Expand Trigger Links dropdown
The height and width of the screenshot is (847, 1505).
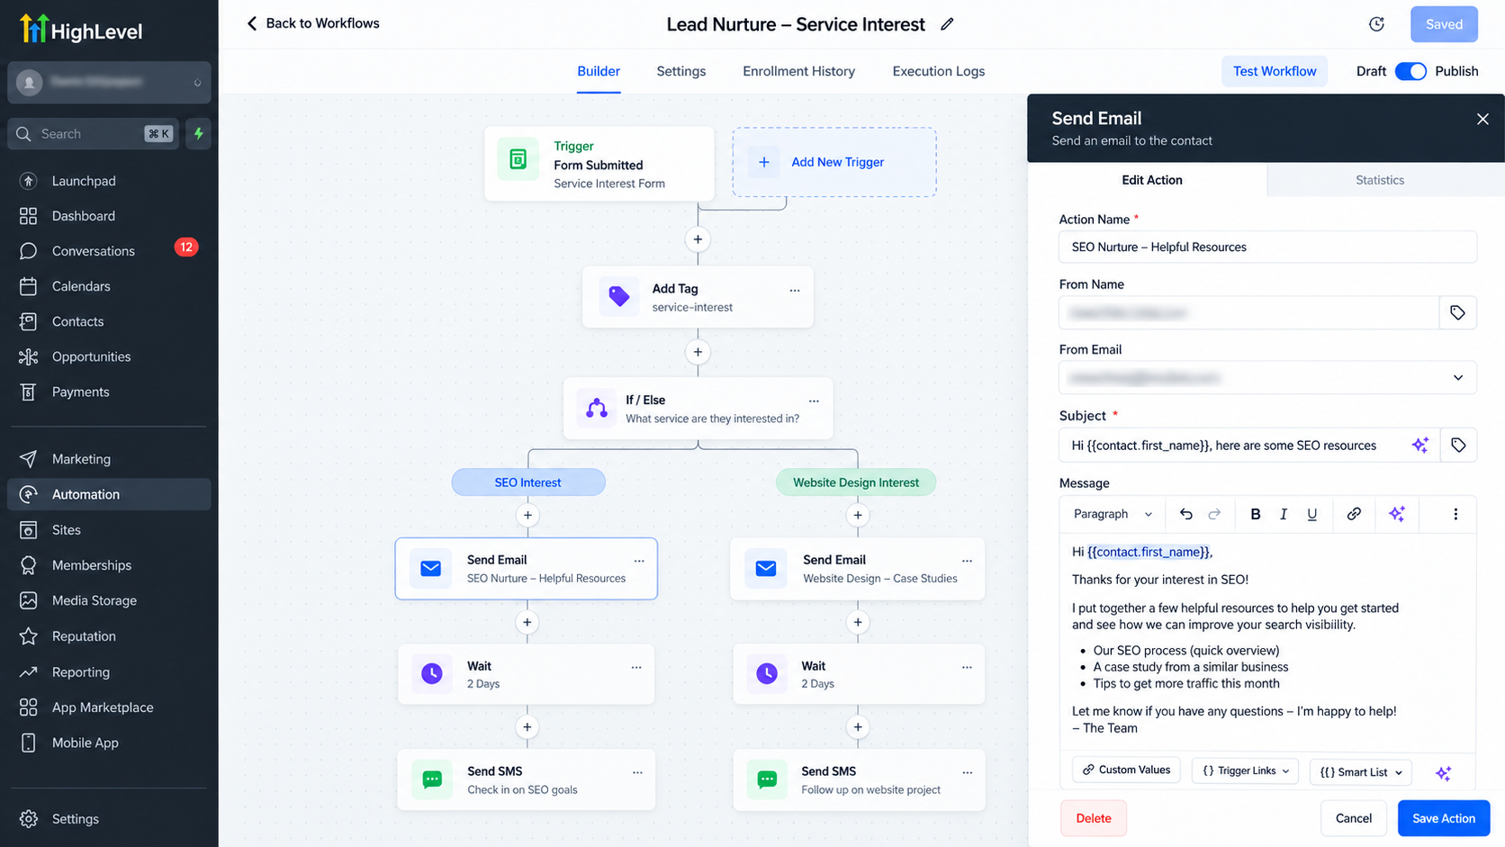point(1246,771)
